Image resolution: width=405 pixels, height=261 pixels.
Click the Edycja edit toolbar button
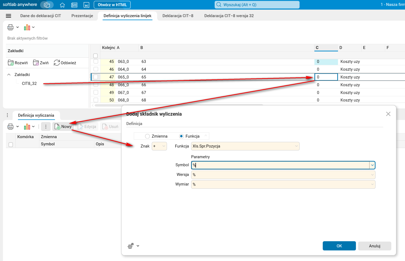(87, 127)
